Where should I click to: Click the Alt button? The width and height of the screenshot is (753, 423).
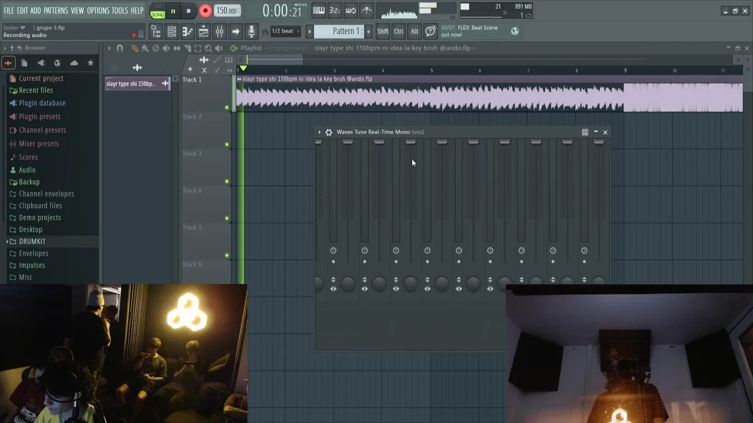coord(414,31)
